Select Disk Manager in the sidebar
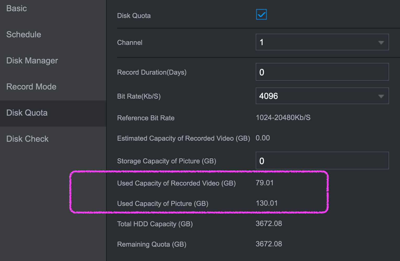This screenshot has width=400, height=261. [32, 61]
